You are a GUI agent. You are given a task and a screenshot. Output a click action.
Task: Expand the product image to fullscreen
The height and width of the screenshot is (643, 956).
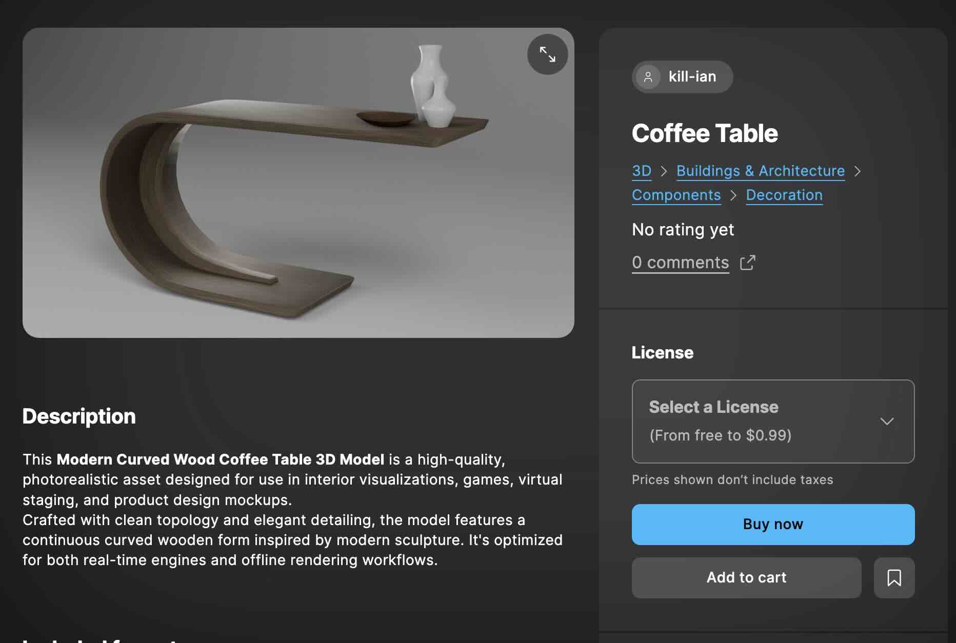tap(547, 54)
